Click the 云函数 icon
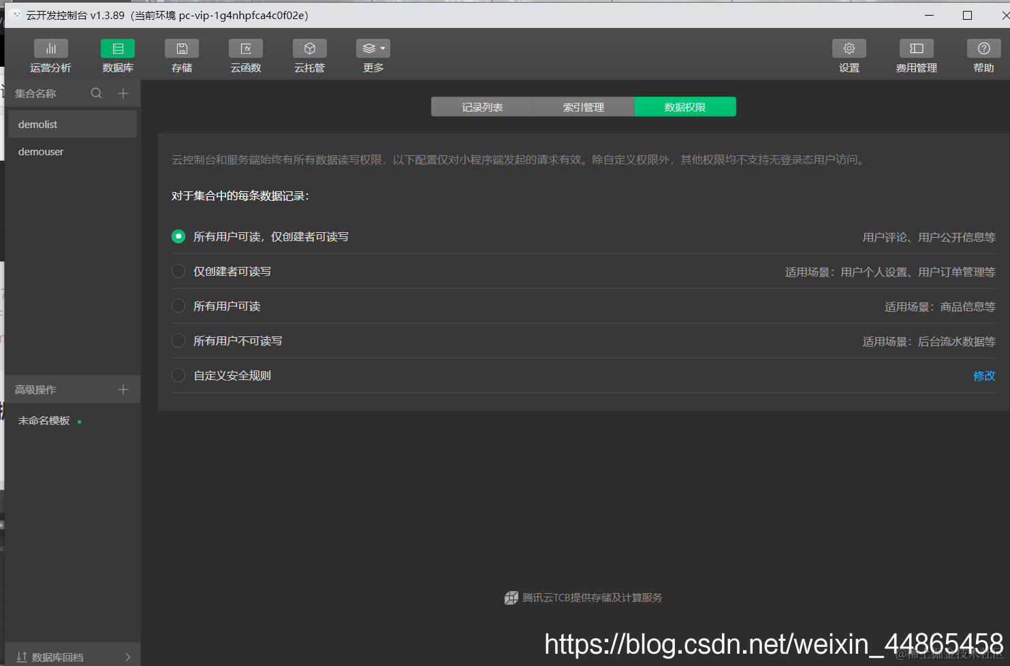The image size is (1010, 666). (x=245, y=56)
